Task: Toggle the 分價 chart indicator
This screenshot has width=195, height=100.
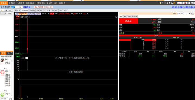Action: (33, 14)
